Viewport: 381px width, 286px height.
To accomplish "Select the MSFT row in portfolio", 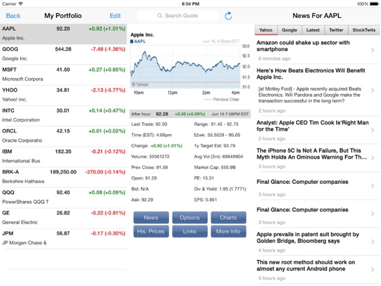I will 63,75.
